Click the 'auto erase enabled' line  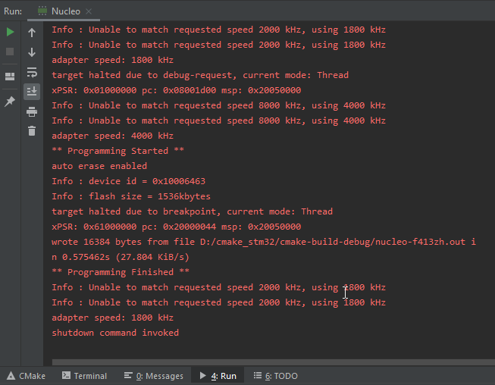[99, 166]
